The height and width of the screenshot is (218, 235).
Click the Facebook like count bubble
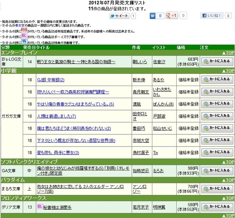pos(228,16)
